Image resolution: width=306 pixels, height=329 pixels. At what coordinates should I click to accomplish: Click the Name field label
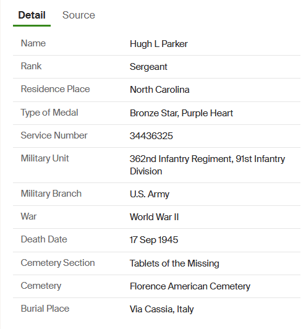pos(33,43)
